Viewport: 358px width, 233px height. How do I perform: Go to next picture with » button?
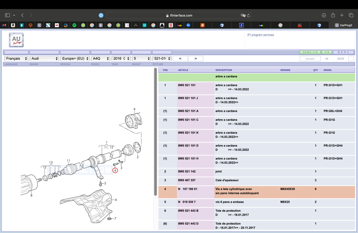pos(196,59)
